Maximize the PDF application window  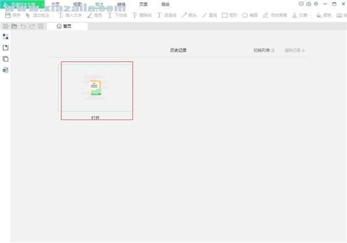(x=334, y=4)
